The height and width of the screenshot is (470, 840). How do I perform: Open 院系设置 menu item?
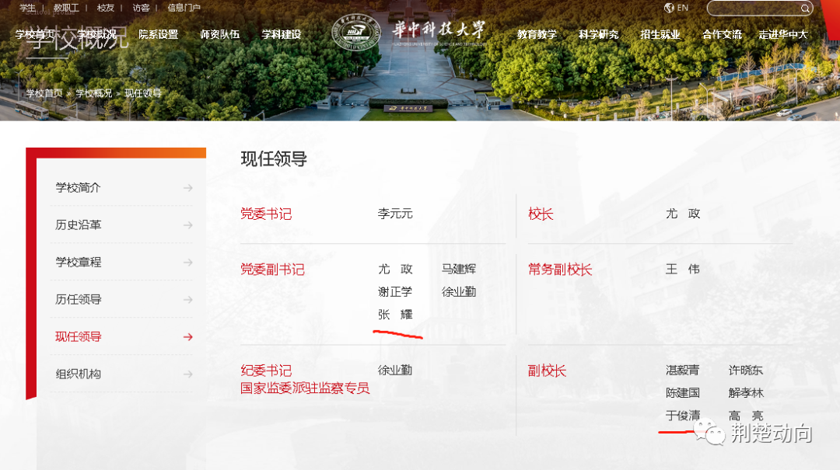(x=158, y=34)
